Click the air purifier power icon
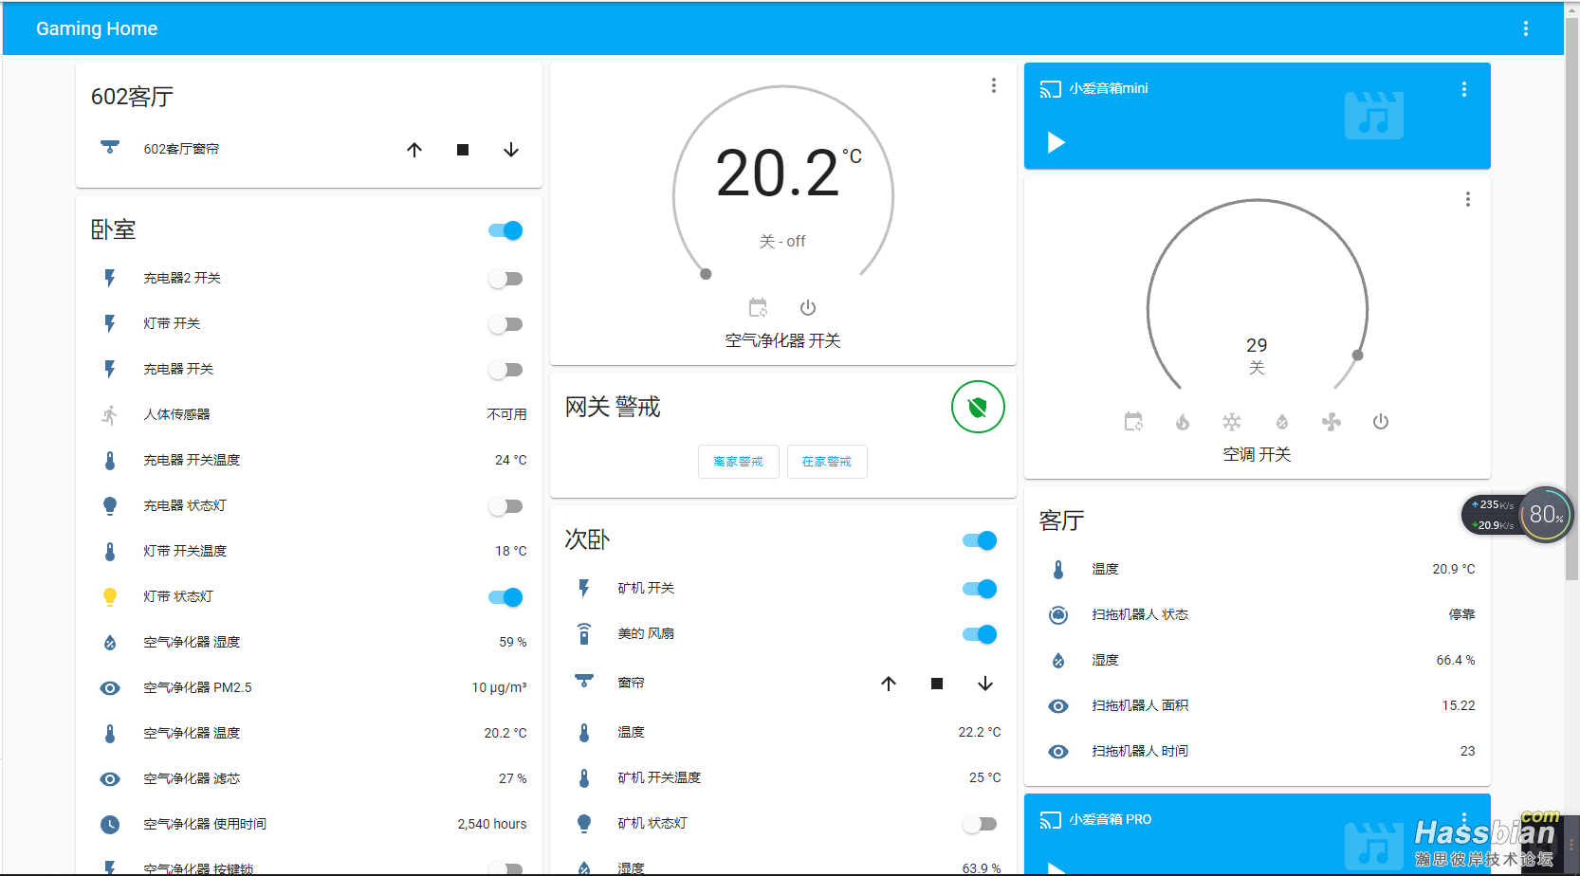Screen dimensions: 1580x876 coord(808,307)
